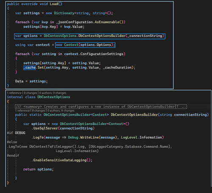The width and height of the screenshot is (212, 193).
Task: Click the WriteLine method call
Action: [89, 138]
